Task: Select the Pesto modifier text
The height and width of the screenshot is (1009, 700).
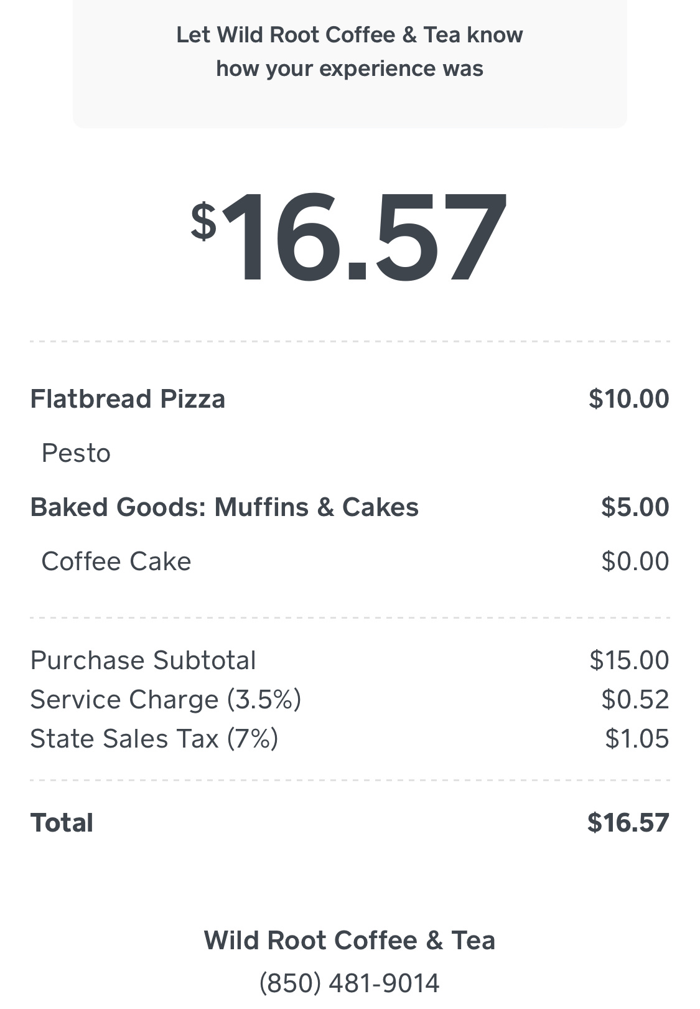Action: (76, 453)
